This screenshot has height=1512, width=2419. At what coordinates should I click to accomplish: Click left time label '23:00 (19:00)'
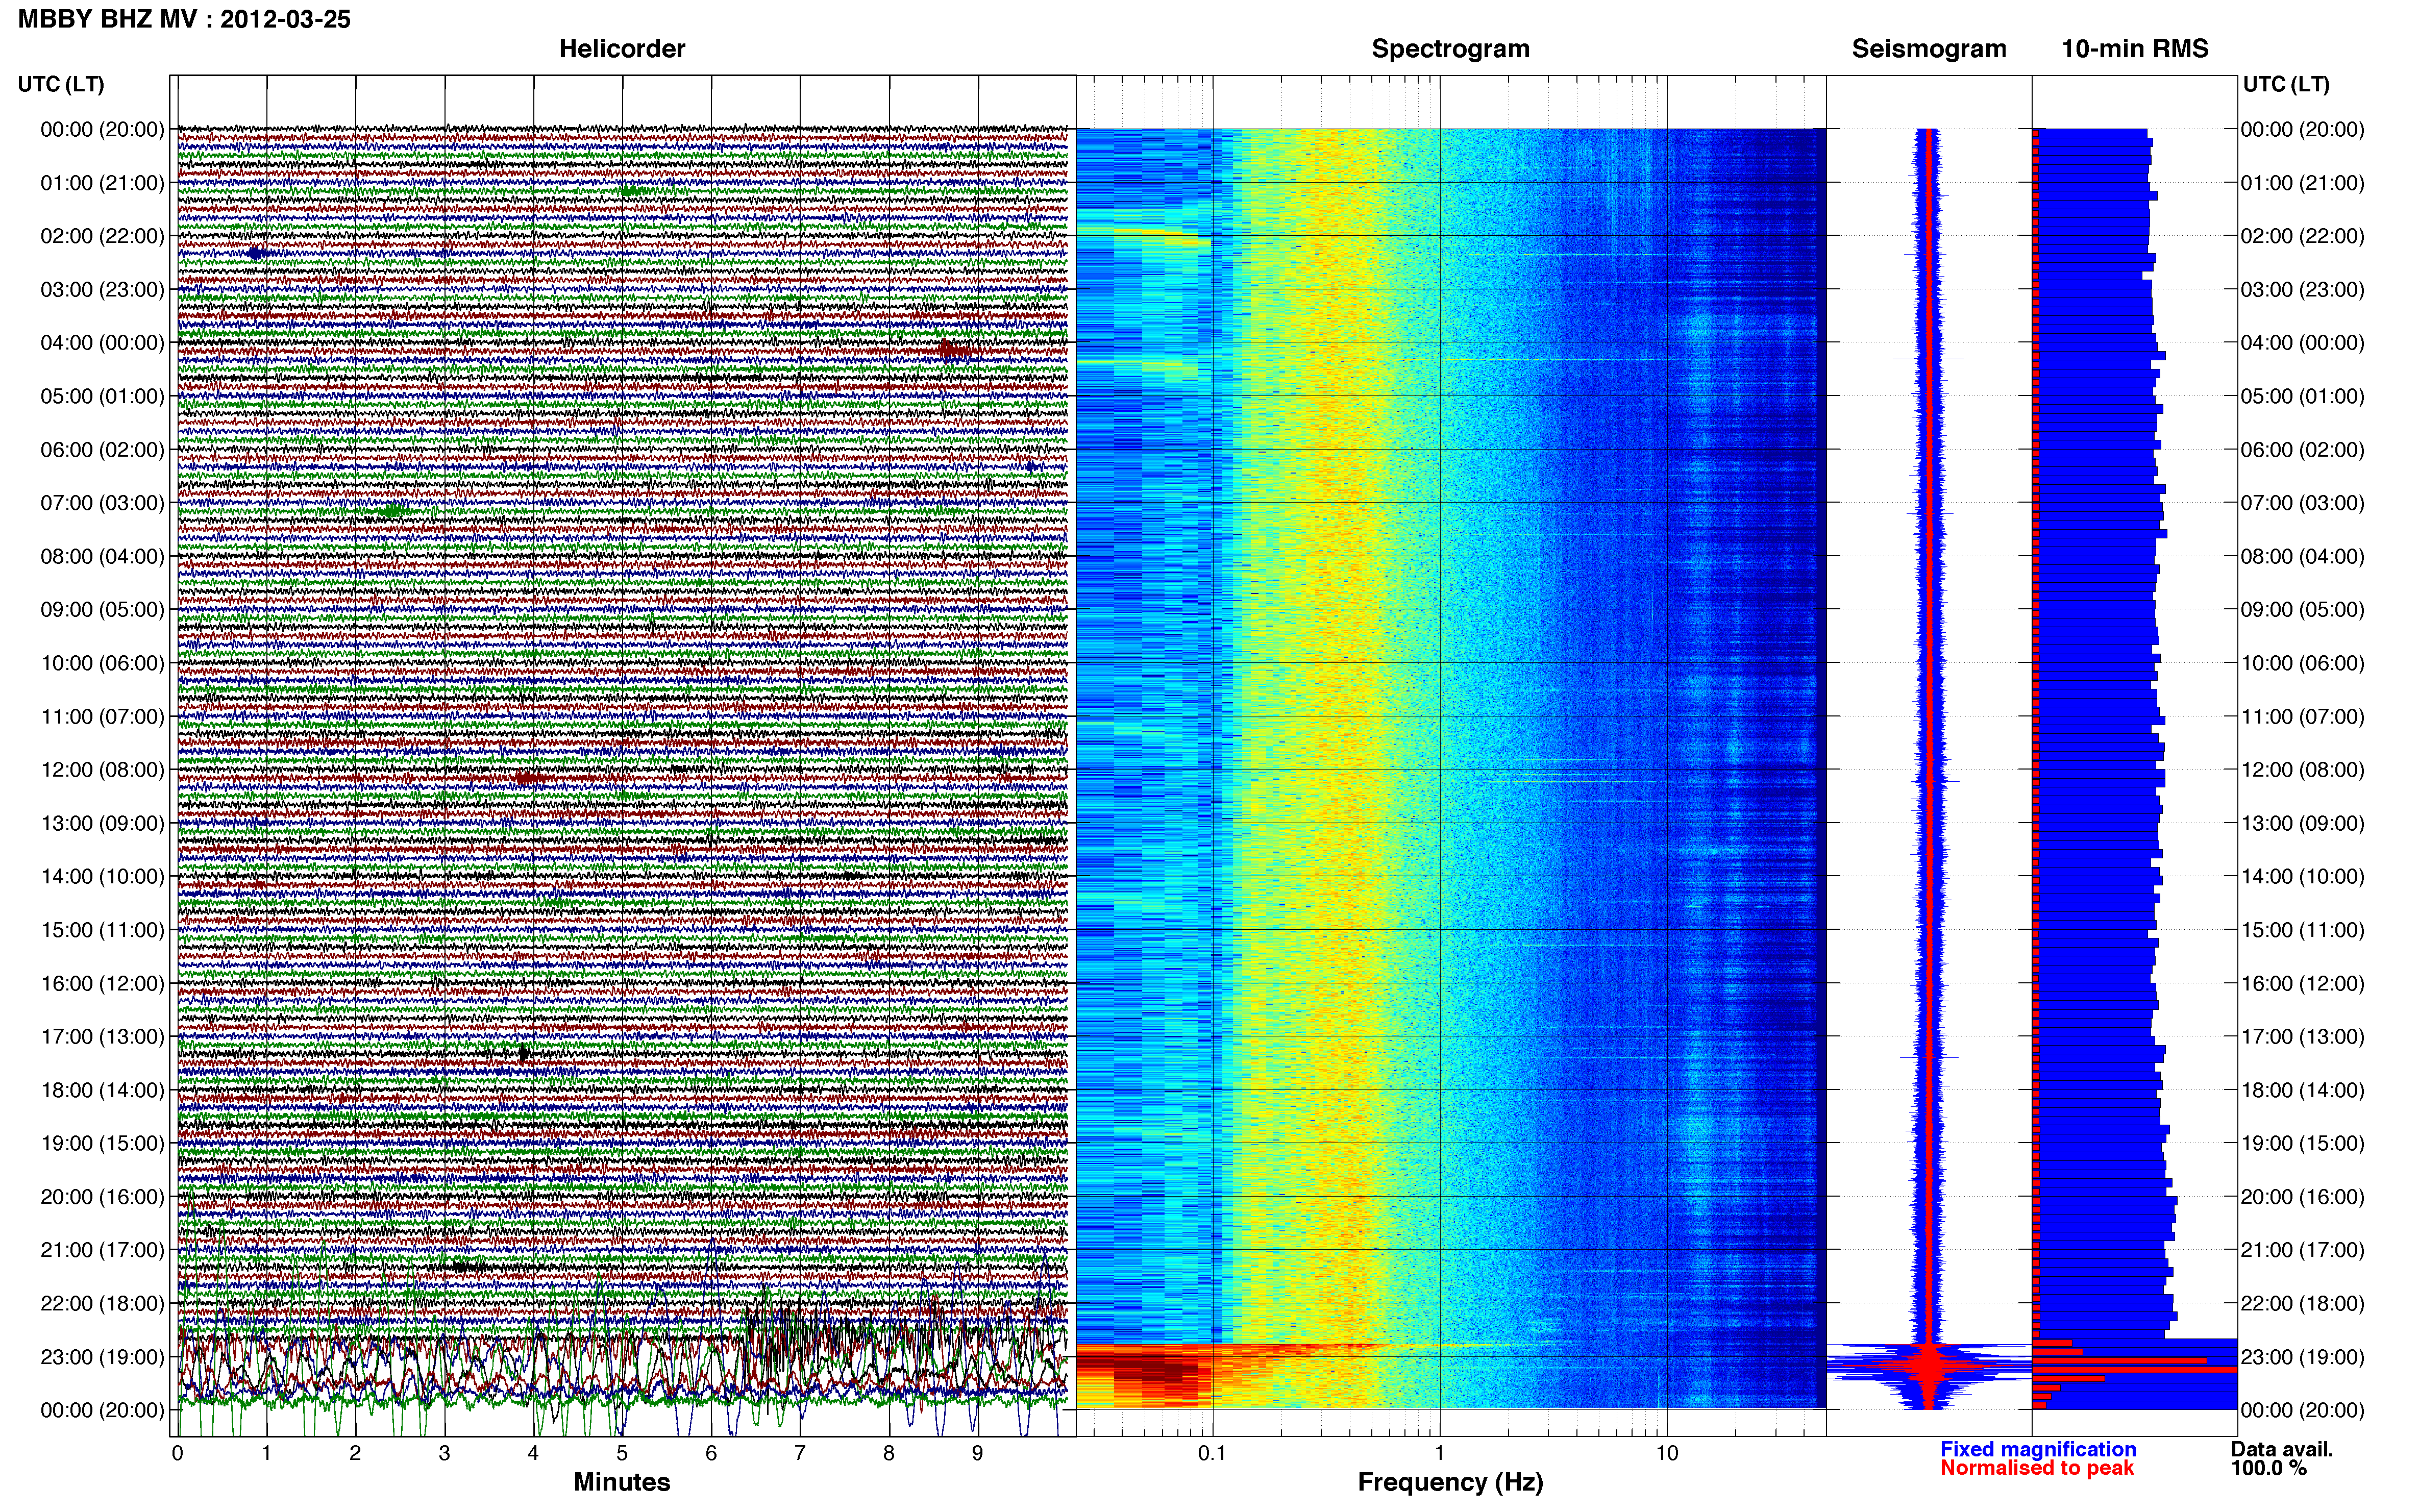pyautogui.click(x=102, y=1357)
